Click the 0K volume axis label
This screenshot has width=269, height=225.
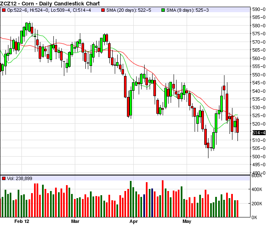(254, 217)
